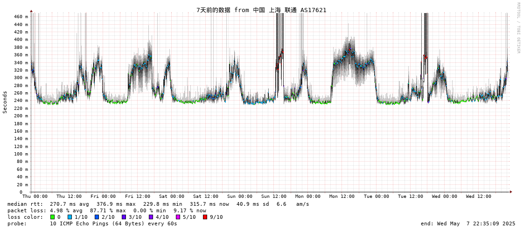The width and height of the screenshot is (523, 230).
Task: Select the '100 m' y-axis value
Action: (21, 154)
